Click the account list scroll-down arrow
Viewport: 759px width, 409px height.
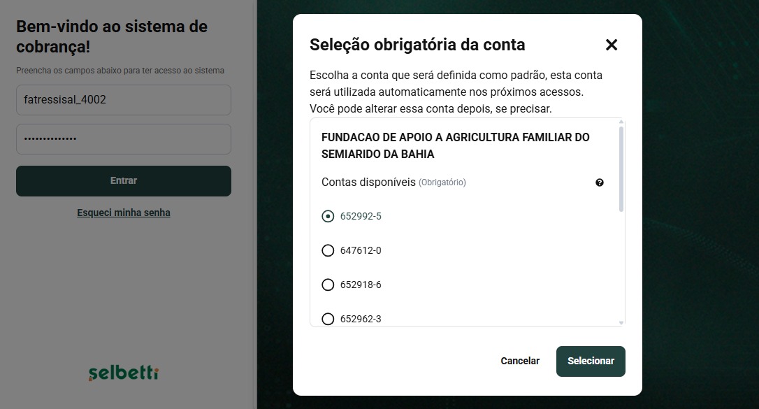click(x=621, y=322)
